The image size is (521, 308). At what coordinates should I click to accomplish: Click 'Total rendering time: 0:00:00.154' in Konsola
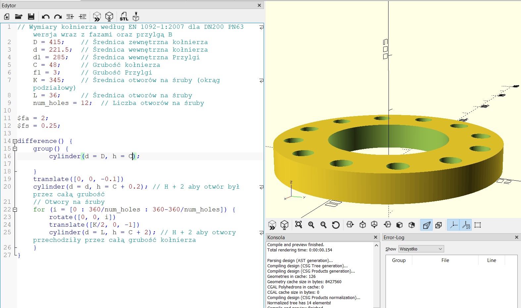click(x=300, y=250)
